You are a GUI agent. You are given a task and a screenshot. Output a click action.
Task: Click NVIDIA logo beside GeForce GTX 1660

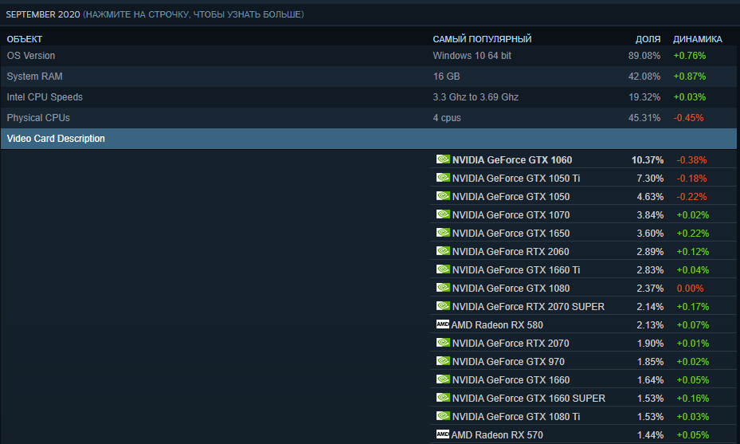pyautogui.click(x=443, y=379)
